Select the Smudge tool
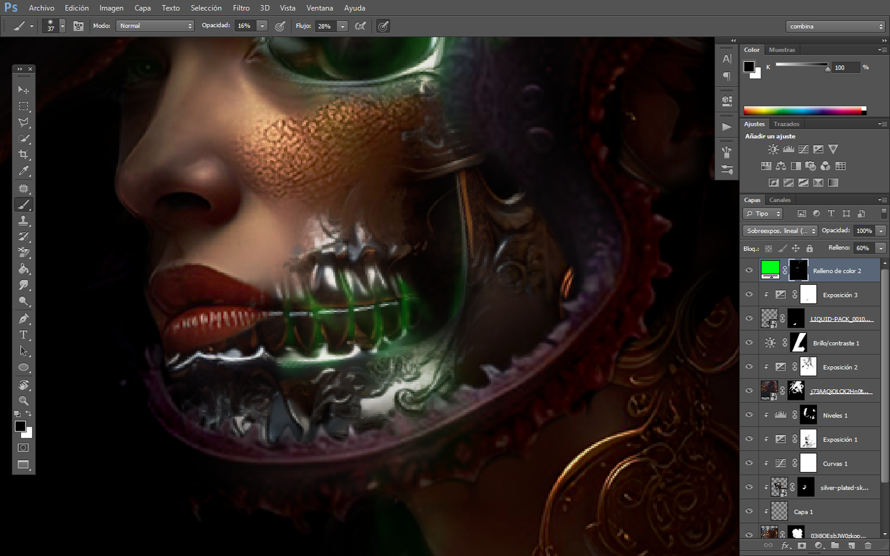 pos(24,285)
